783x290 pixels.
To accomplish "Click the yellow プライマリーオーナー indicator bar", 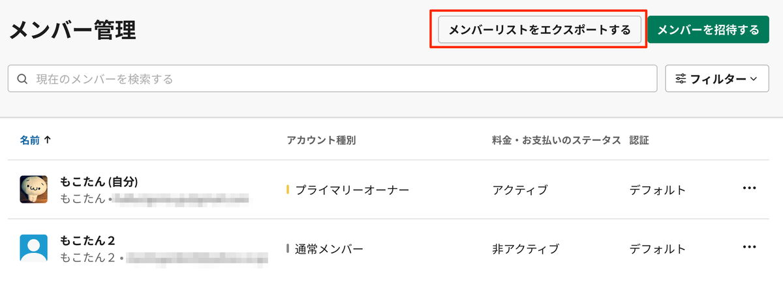I will coord(288,190).
